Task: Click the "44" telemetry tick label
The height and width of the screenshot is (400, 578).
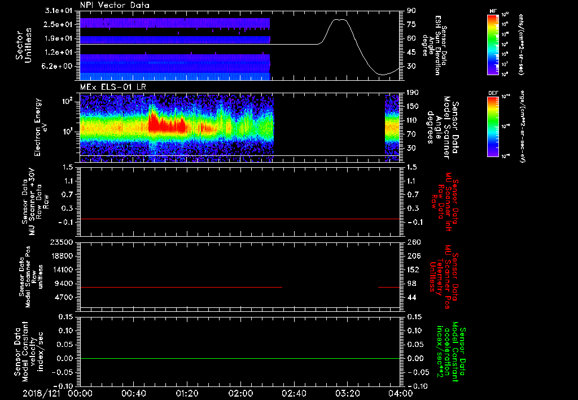Action: click(x=411, y=297)
